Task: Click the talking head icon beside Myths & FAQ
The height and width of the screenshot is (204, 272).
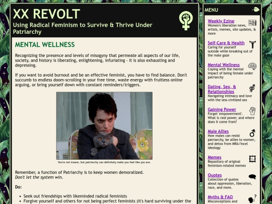Action: click(252, 198)
